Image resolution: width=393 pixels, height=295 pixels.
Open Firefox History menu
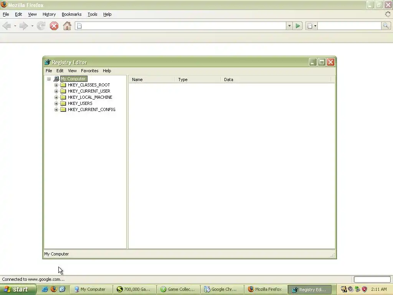[49, 14]
